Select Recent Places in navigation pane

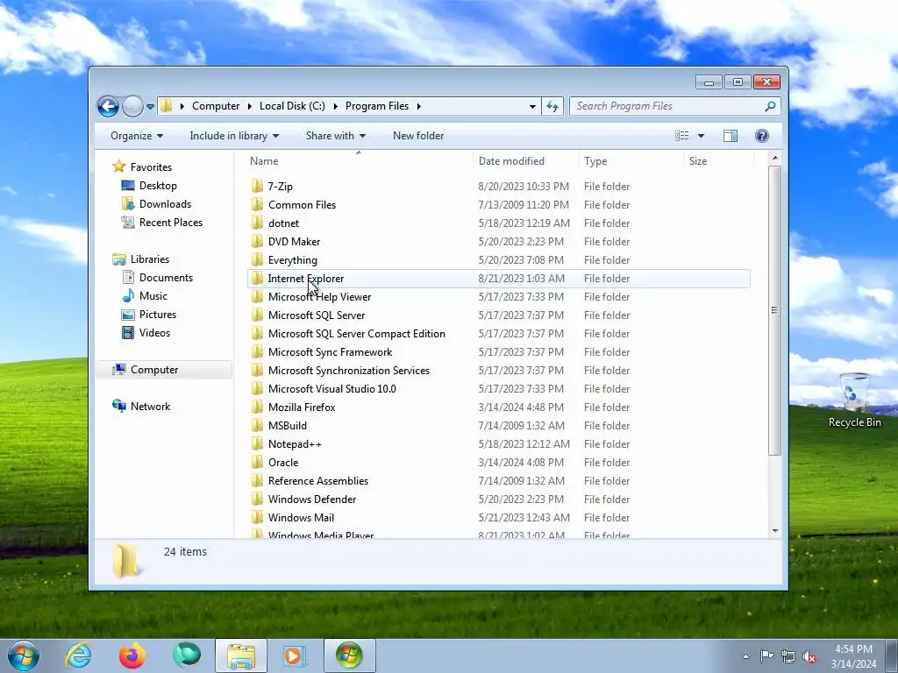(171, 222)
